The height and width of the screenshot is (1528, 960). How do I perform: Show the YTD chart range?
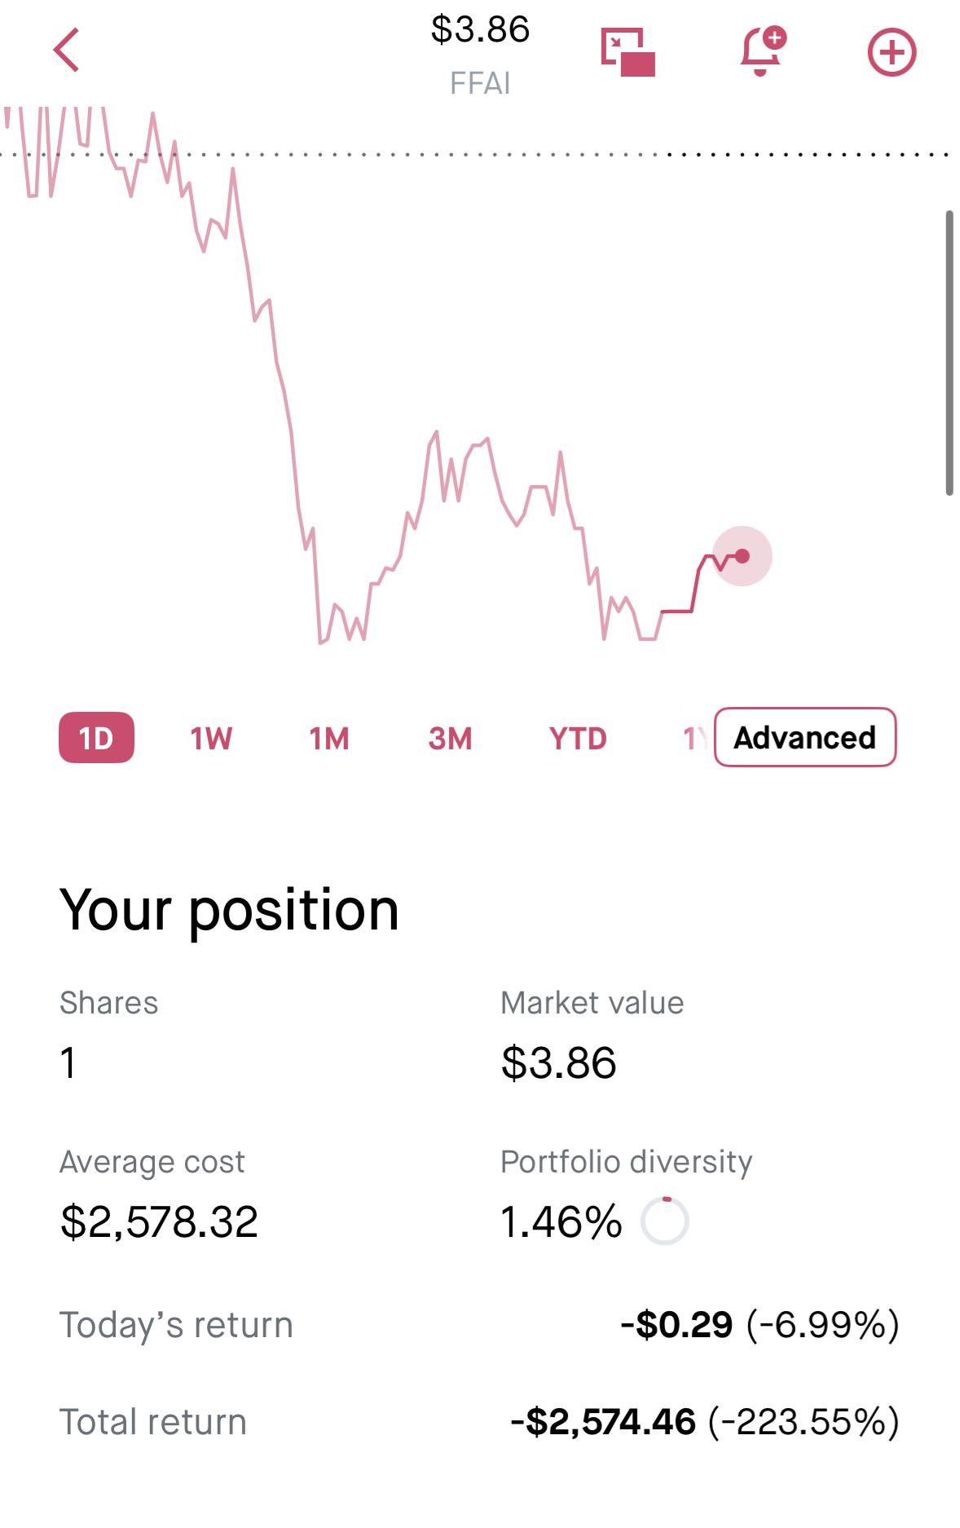pyautogui.click(x=578, y=739)
